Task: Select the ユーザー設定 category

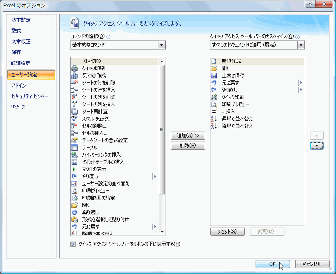Action: pos(31,75)
